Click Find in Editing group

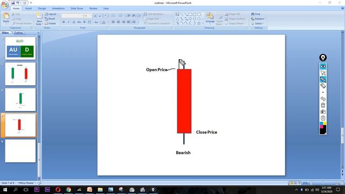(x=256, y=14)
